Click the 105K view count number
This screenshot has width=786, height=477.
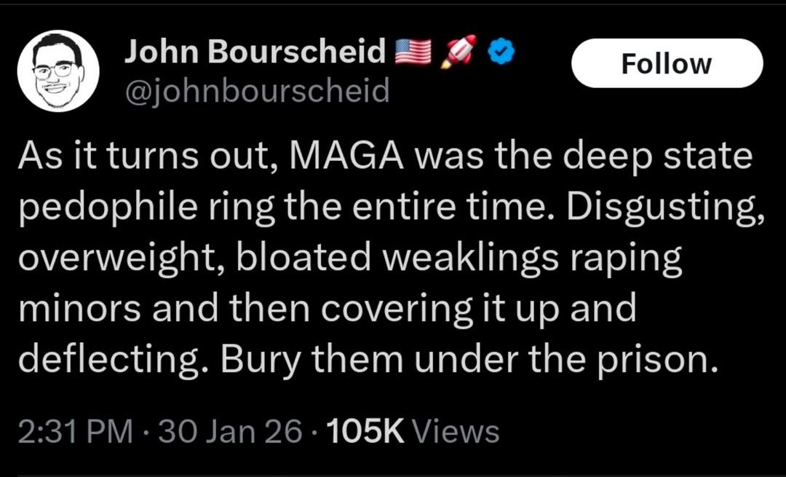[365, 432]
